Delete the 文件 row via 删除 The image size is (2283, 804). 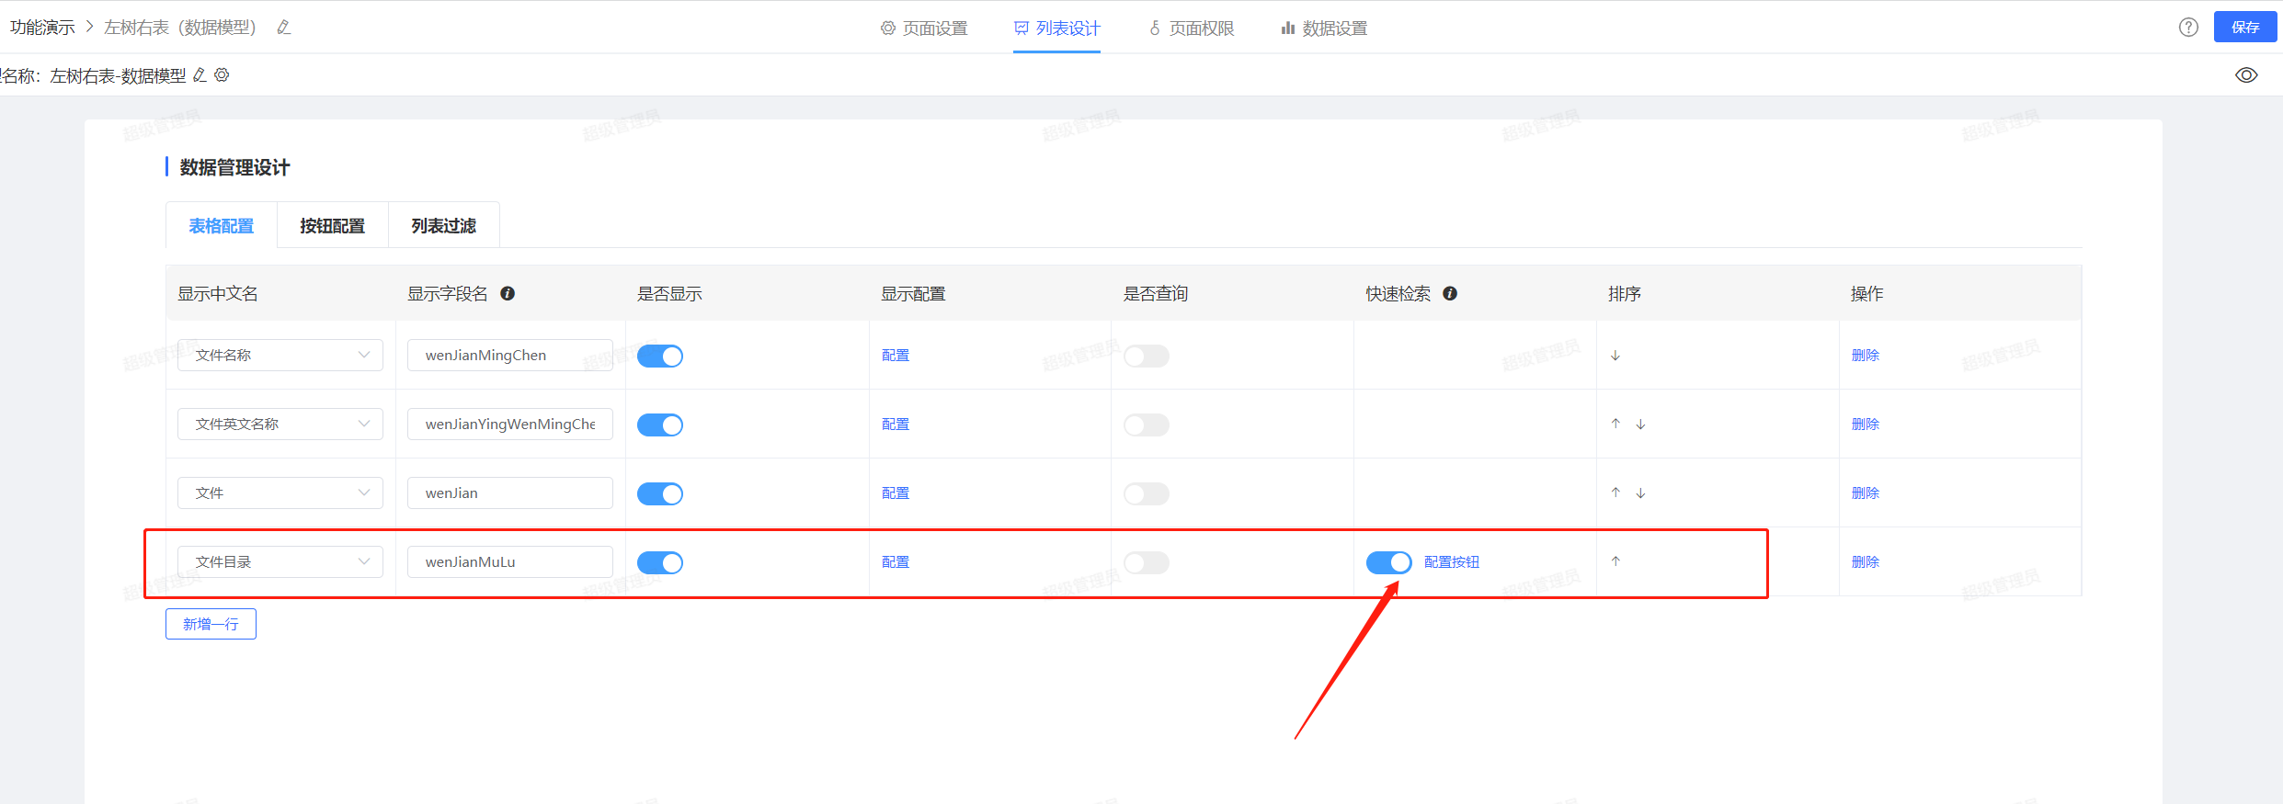(1866, 493)
